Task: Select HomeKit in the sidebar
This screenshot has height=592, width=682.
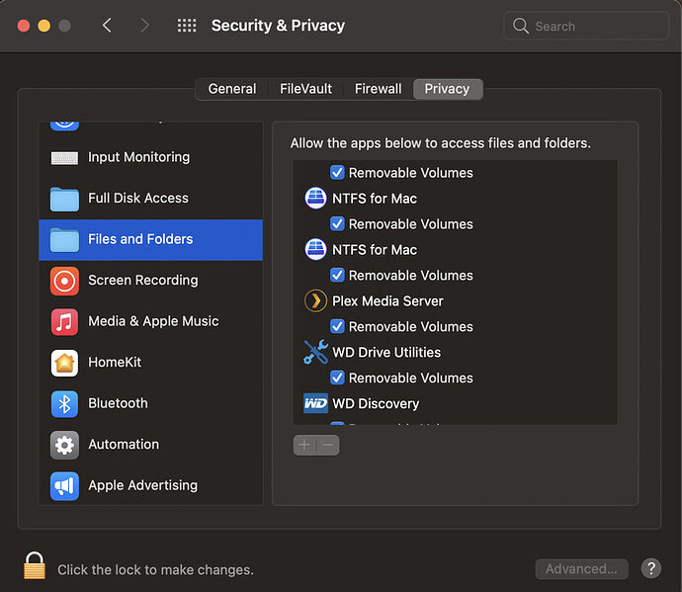Action: (150, 363)
